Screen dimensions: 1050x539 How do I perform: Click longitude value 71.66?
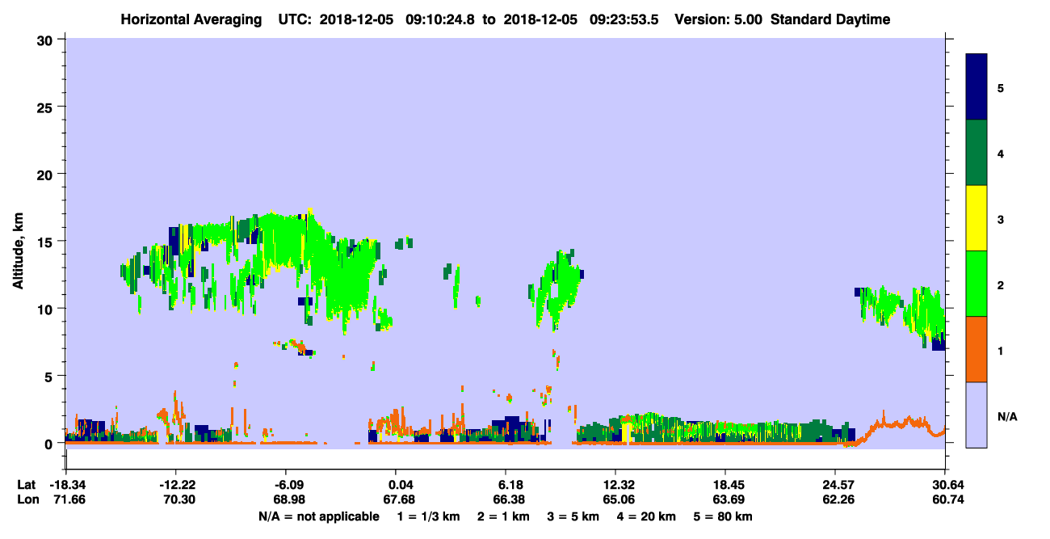[x=69, y=499]
